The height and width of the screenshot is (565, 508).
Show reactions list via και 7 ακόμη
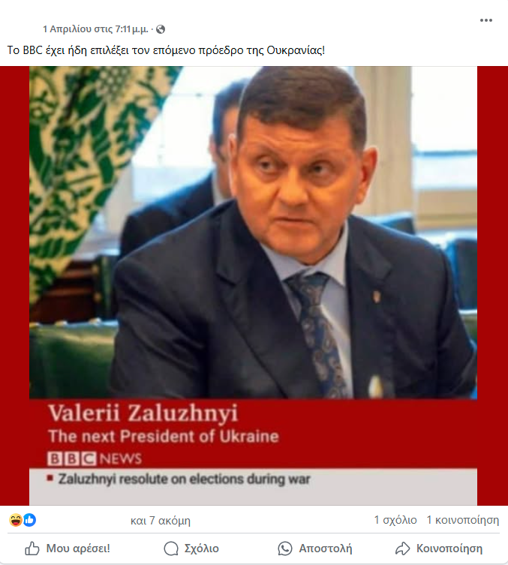161,520
